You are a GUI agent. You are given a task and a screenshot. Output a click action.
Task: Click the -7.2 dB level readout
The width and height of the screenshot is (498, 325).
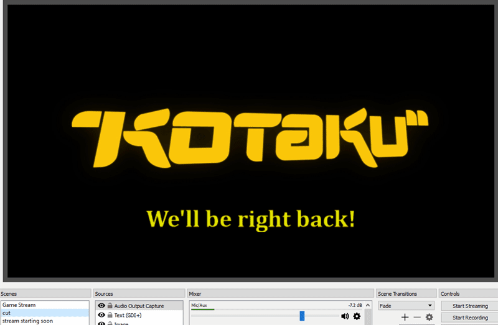(x=355, y=305)
